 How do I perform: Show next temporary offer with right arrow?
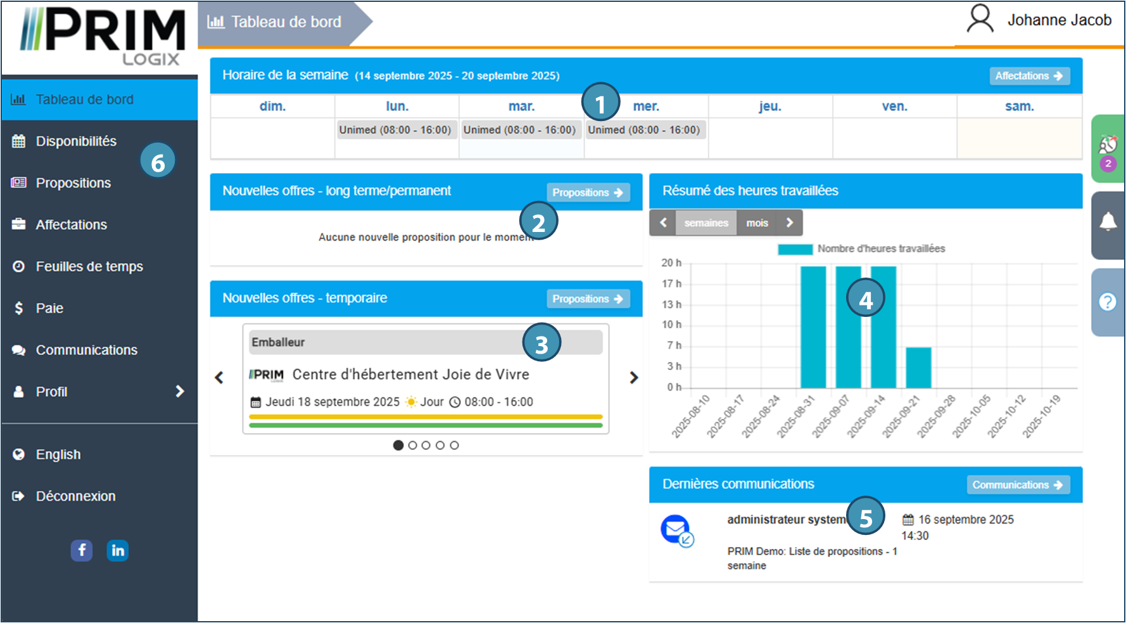coord(633,378)
